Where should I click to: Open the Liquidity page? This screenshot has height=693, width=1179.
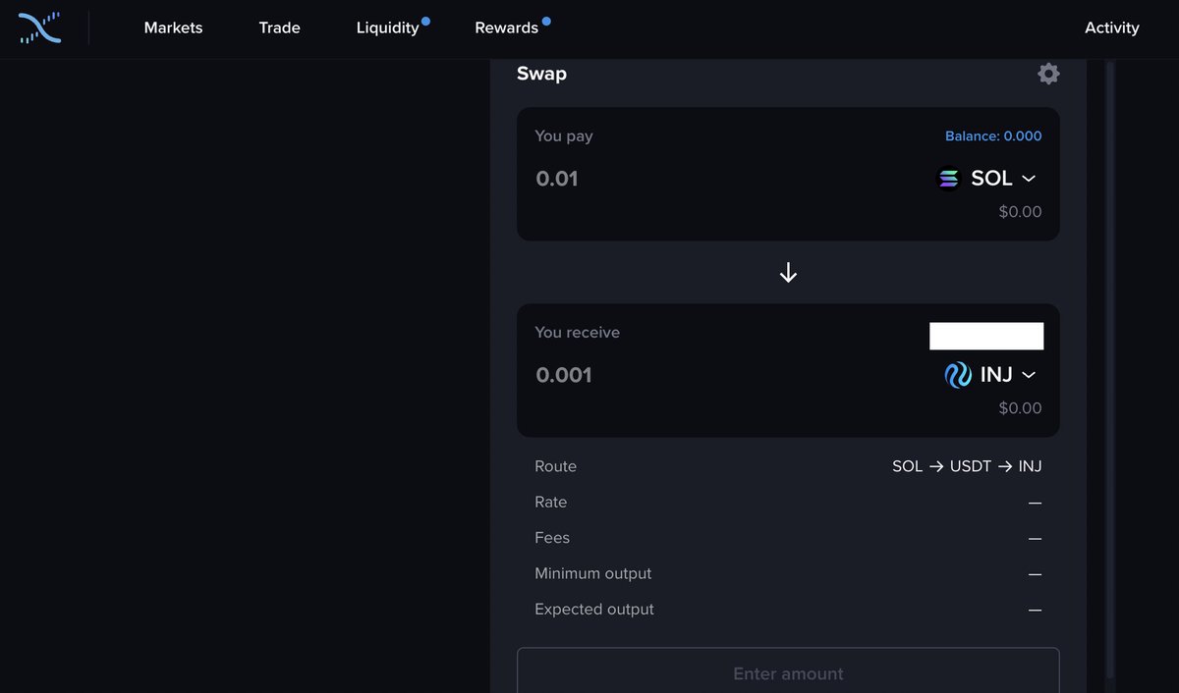[387, 27]
